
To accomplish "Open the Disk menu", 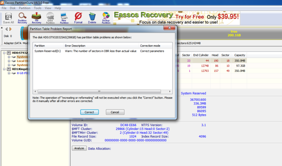I will (x=13, y=8).
